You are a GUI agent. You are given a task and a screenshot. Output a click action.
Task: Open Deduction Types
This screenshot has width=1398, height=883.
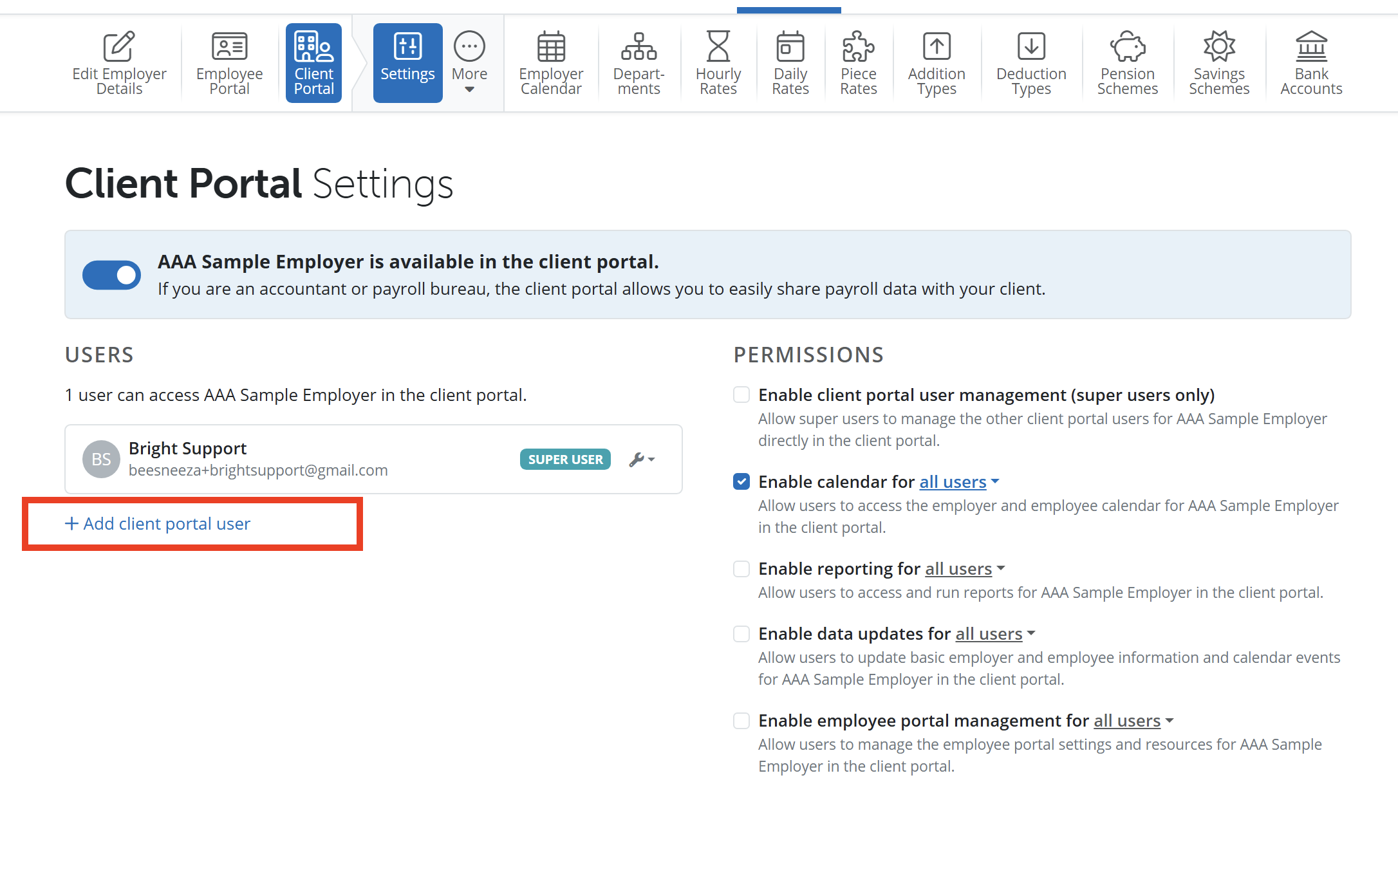click(x=1031, y=63)
